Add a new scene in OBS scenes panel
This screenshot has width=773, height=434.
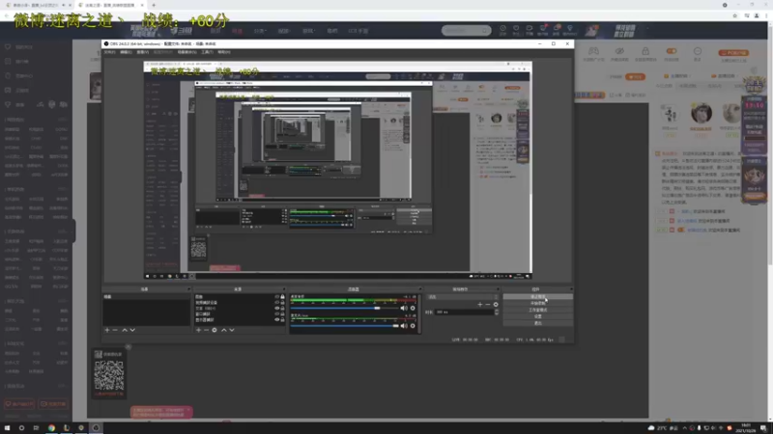click(107, 330)
